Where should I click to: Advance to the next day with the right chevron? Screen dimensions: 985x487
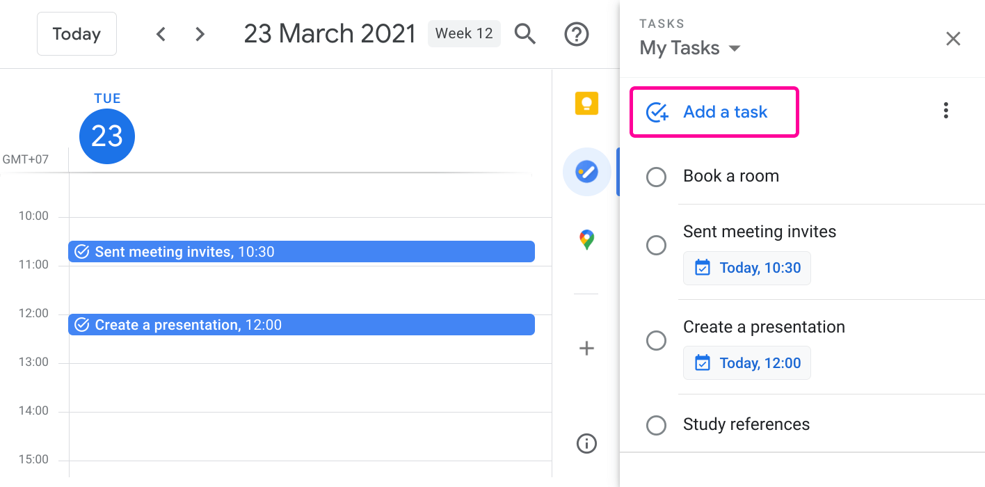tap(200, 33)
